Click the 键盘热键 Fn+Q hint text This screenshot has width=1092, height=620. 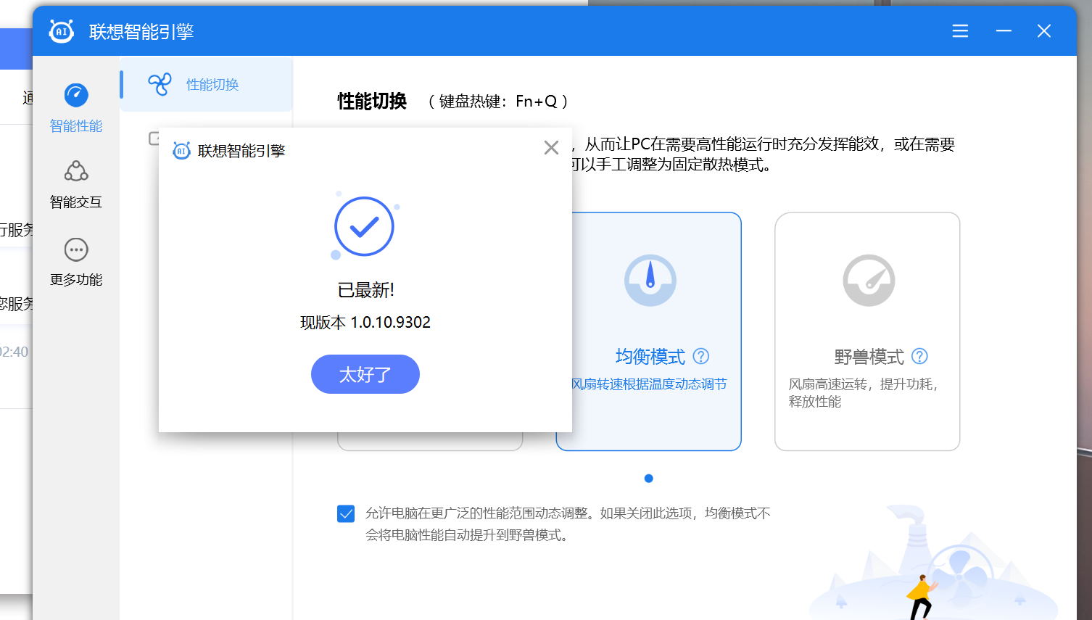498,102
